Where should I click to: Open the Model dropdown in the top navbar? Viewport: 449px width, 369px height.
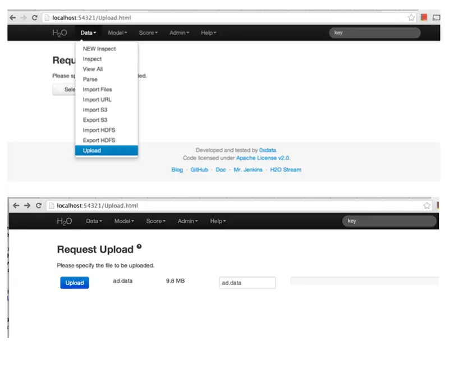click(x=117, y=33)
